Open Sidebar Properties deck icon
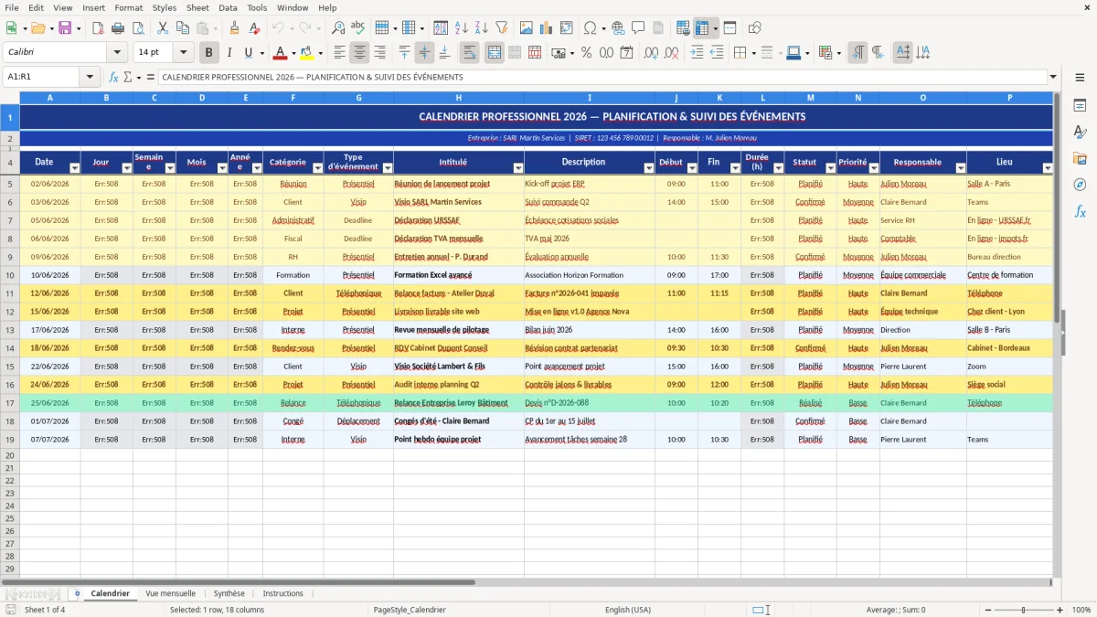The width and height of the screenshot is (1097, 617). point(1080,105)
